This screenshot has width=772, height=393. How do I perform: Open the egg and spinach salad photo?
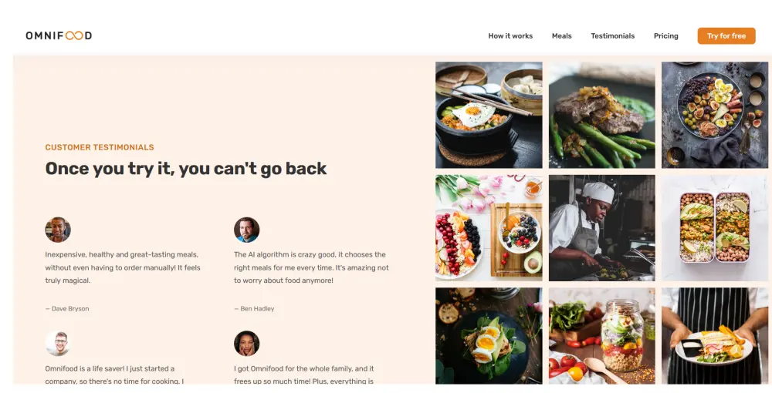click(x=489, y=336)
